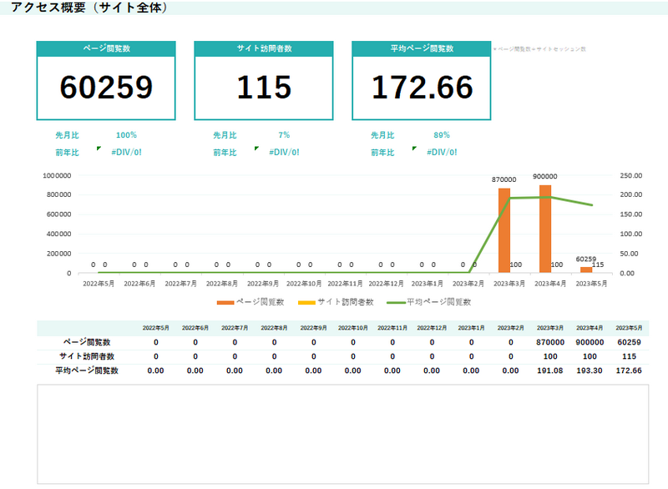Viewport: 668px width, 489px height.
Task: Click the green error triangle under ページ閲覧数 card
Action: (99, 149)
